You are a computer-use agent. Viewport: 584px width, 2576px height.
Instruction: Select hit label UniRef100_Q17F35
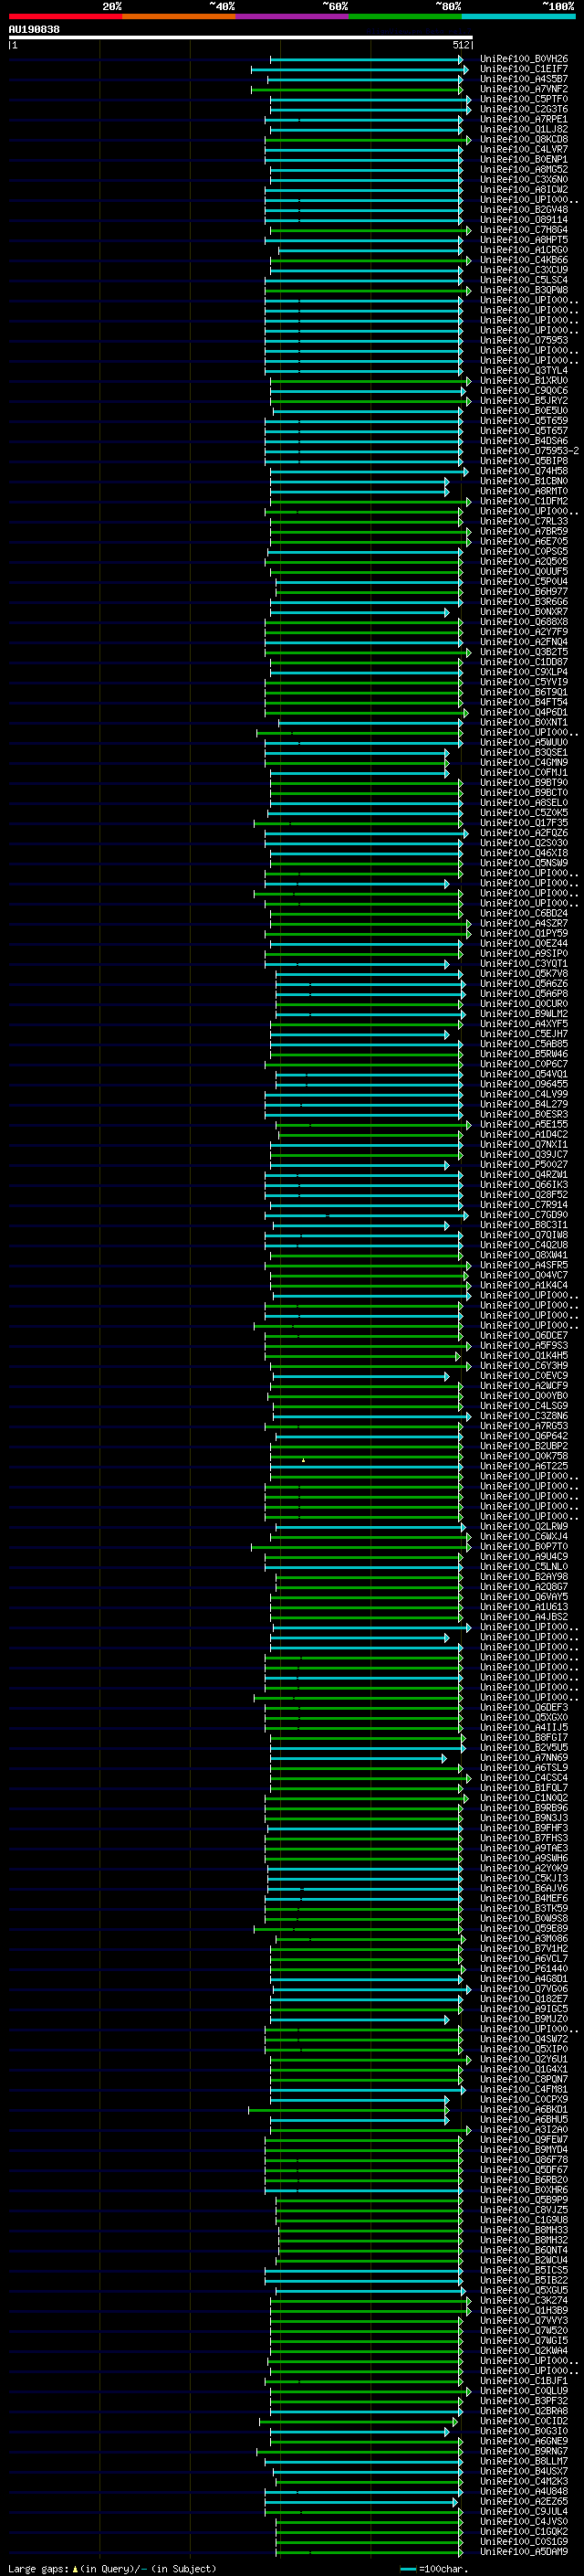(523, 823)
